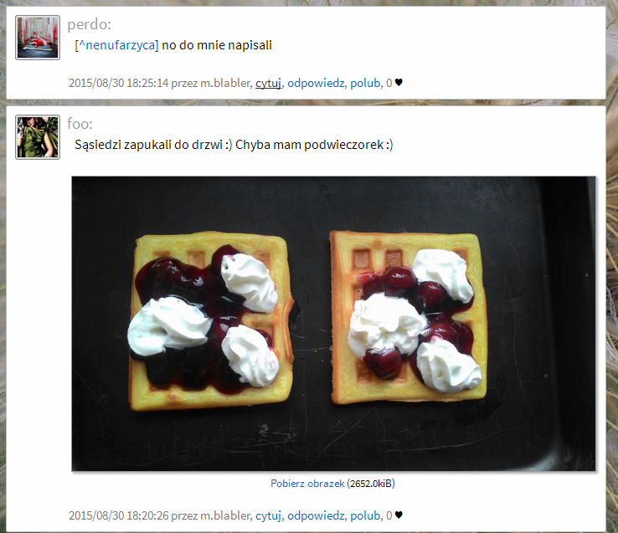Screen dimensions: 618x533
Task: Open the ^nenufarzyca user mention link
Action: (x=116, y=45)
